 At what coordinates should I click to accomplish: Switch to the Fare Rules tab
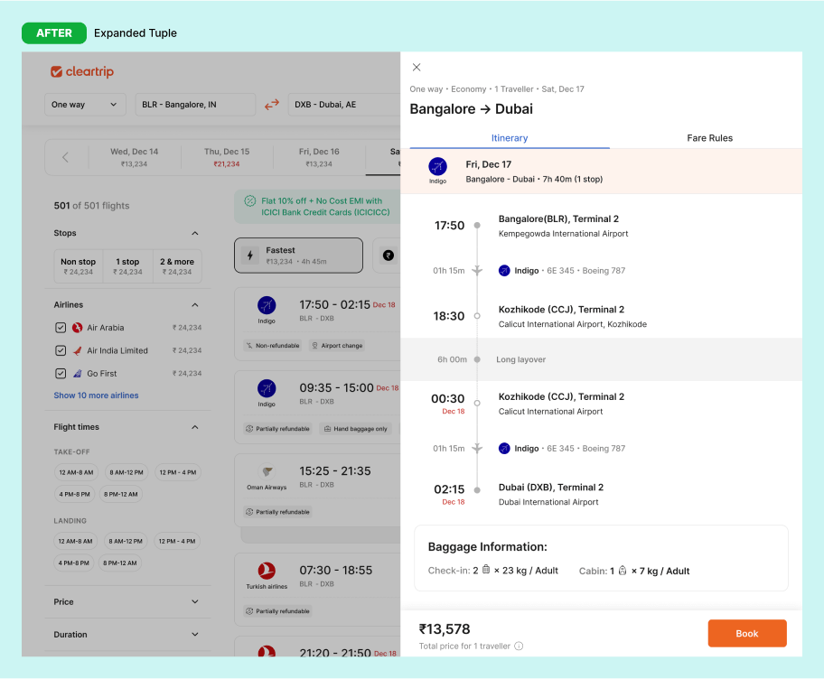pyautogui.click(x=709, y=138)
